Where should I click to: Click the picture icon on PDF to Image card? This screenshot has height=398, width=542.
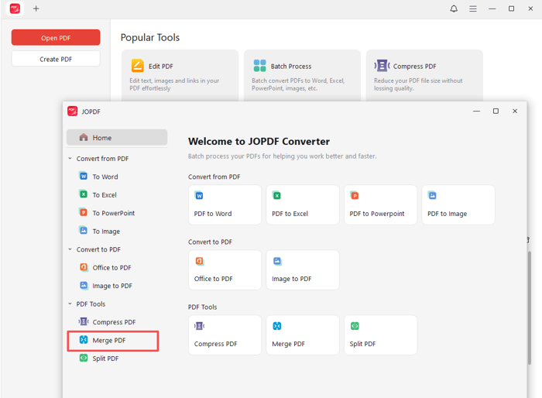432,196
